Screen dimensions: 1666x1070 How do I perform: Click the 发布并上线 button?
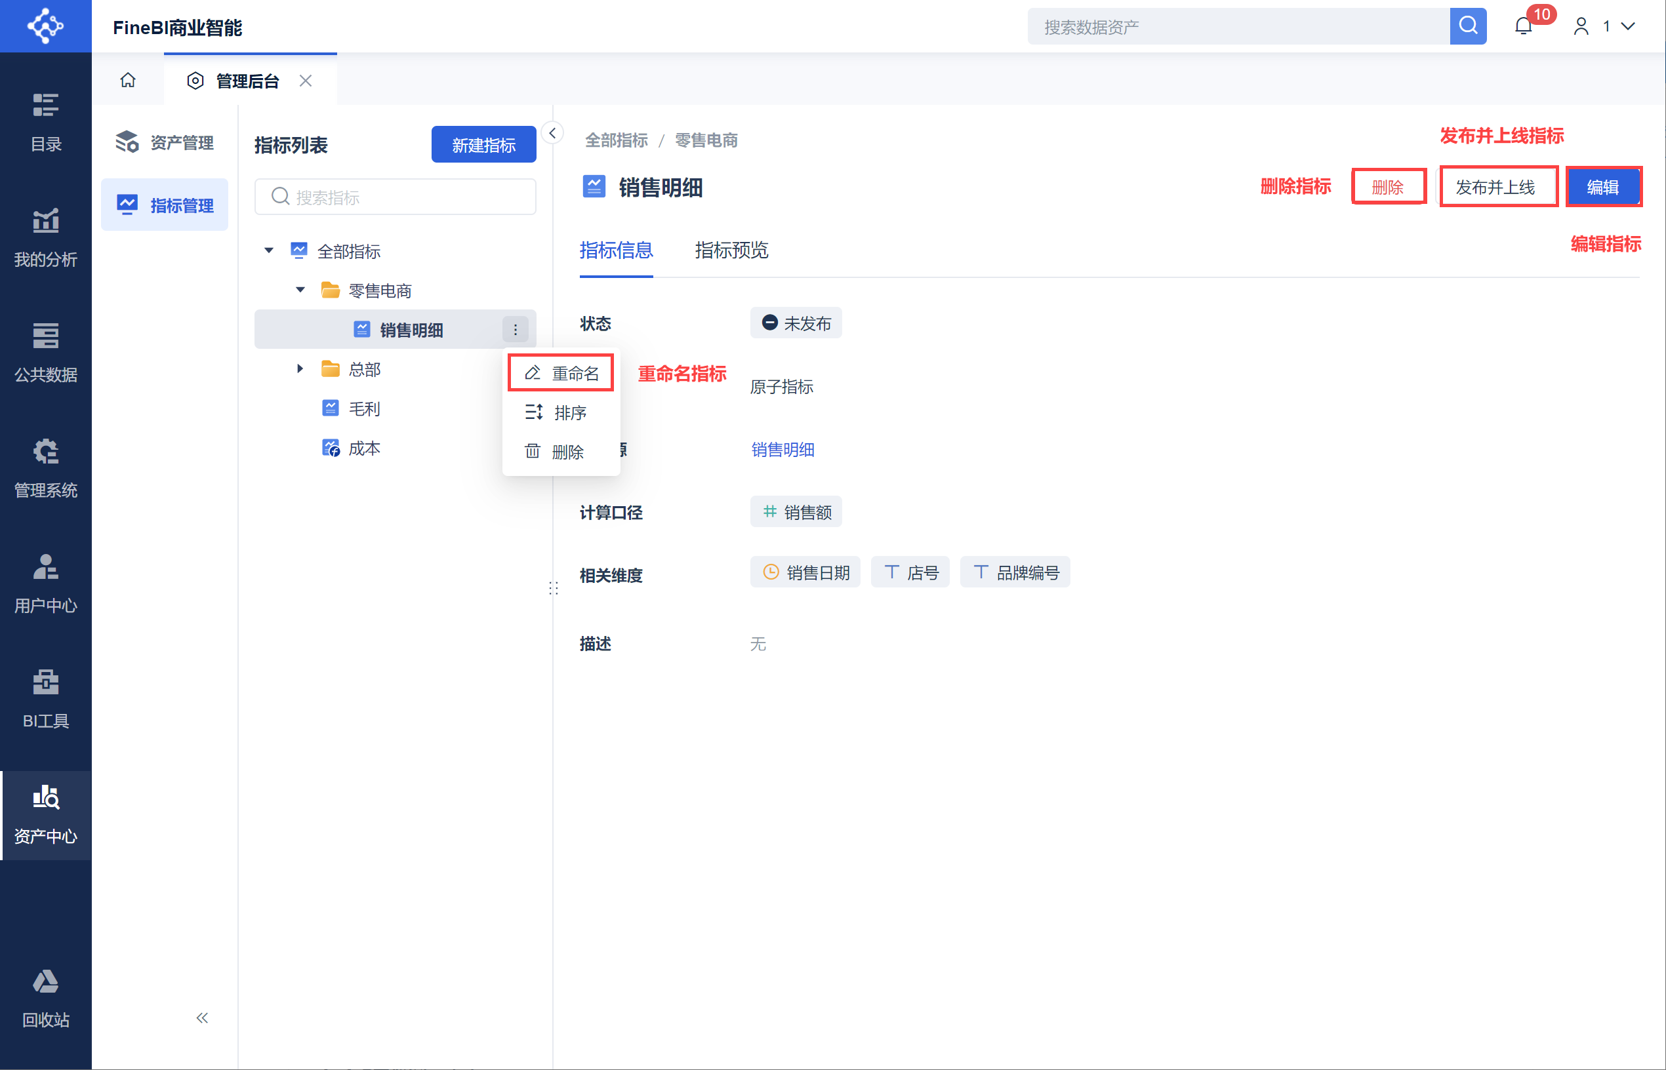[x=1498, y=186]
